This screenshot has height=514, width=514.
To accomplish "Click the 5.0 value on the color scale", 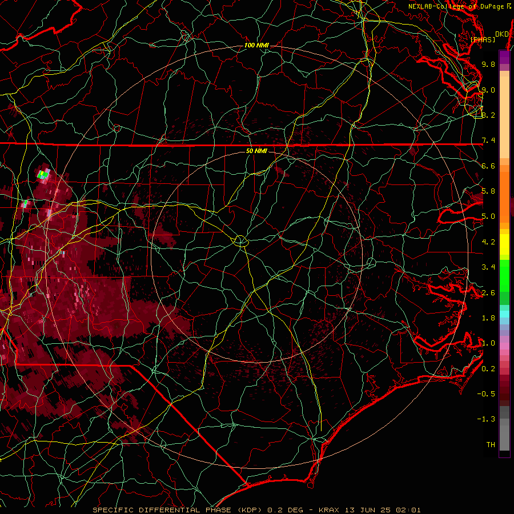I will [488, 216].
